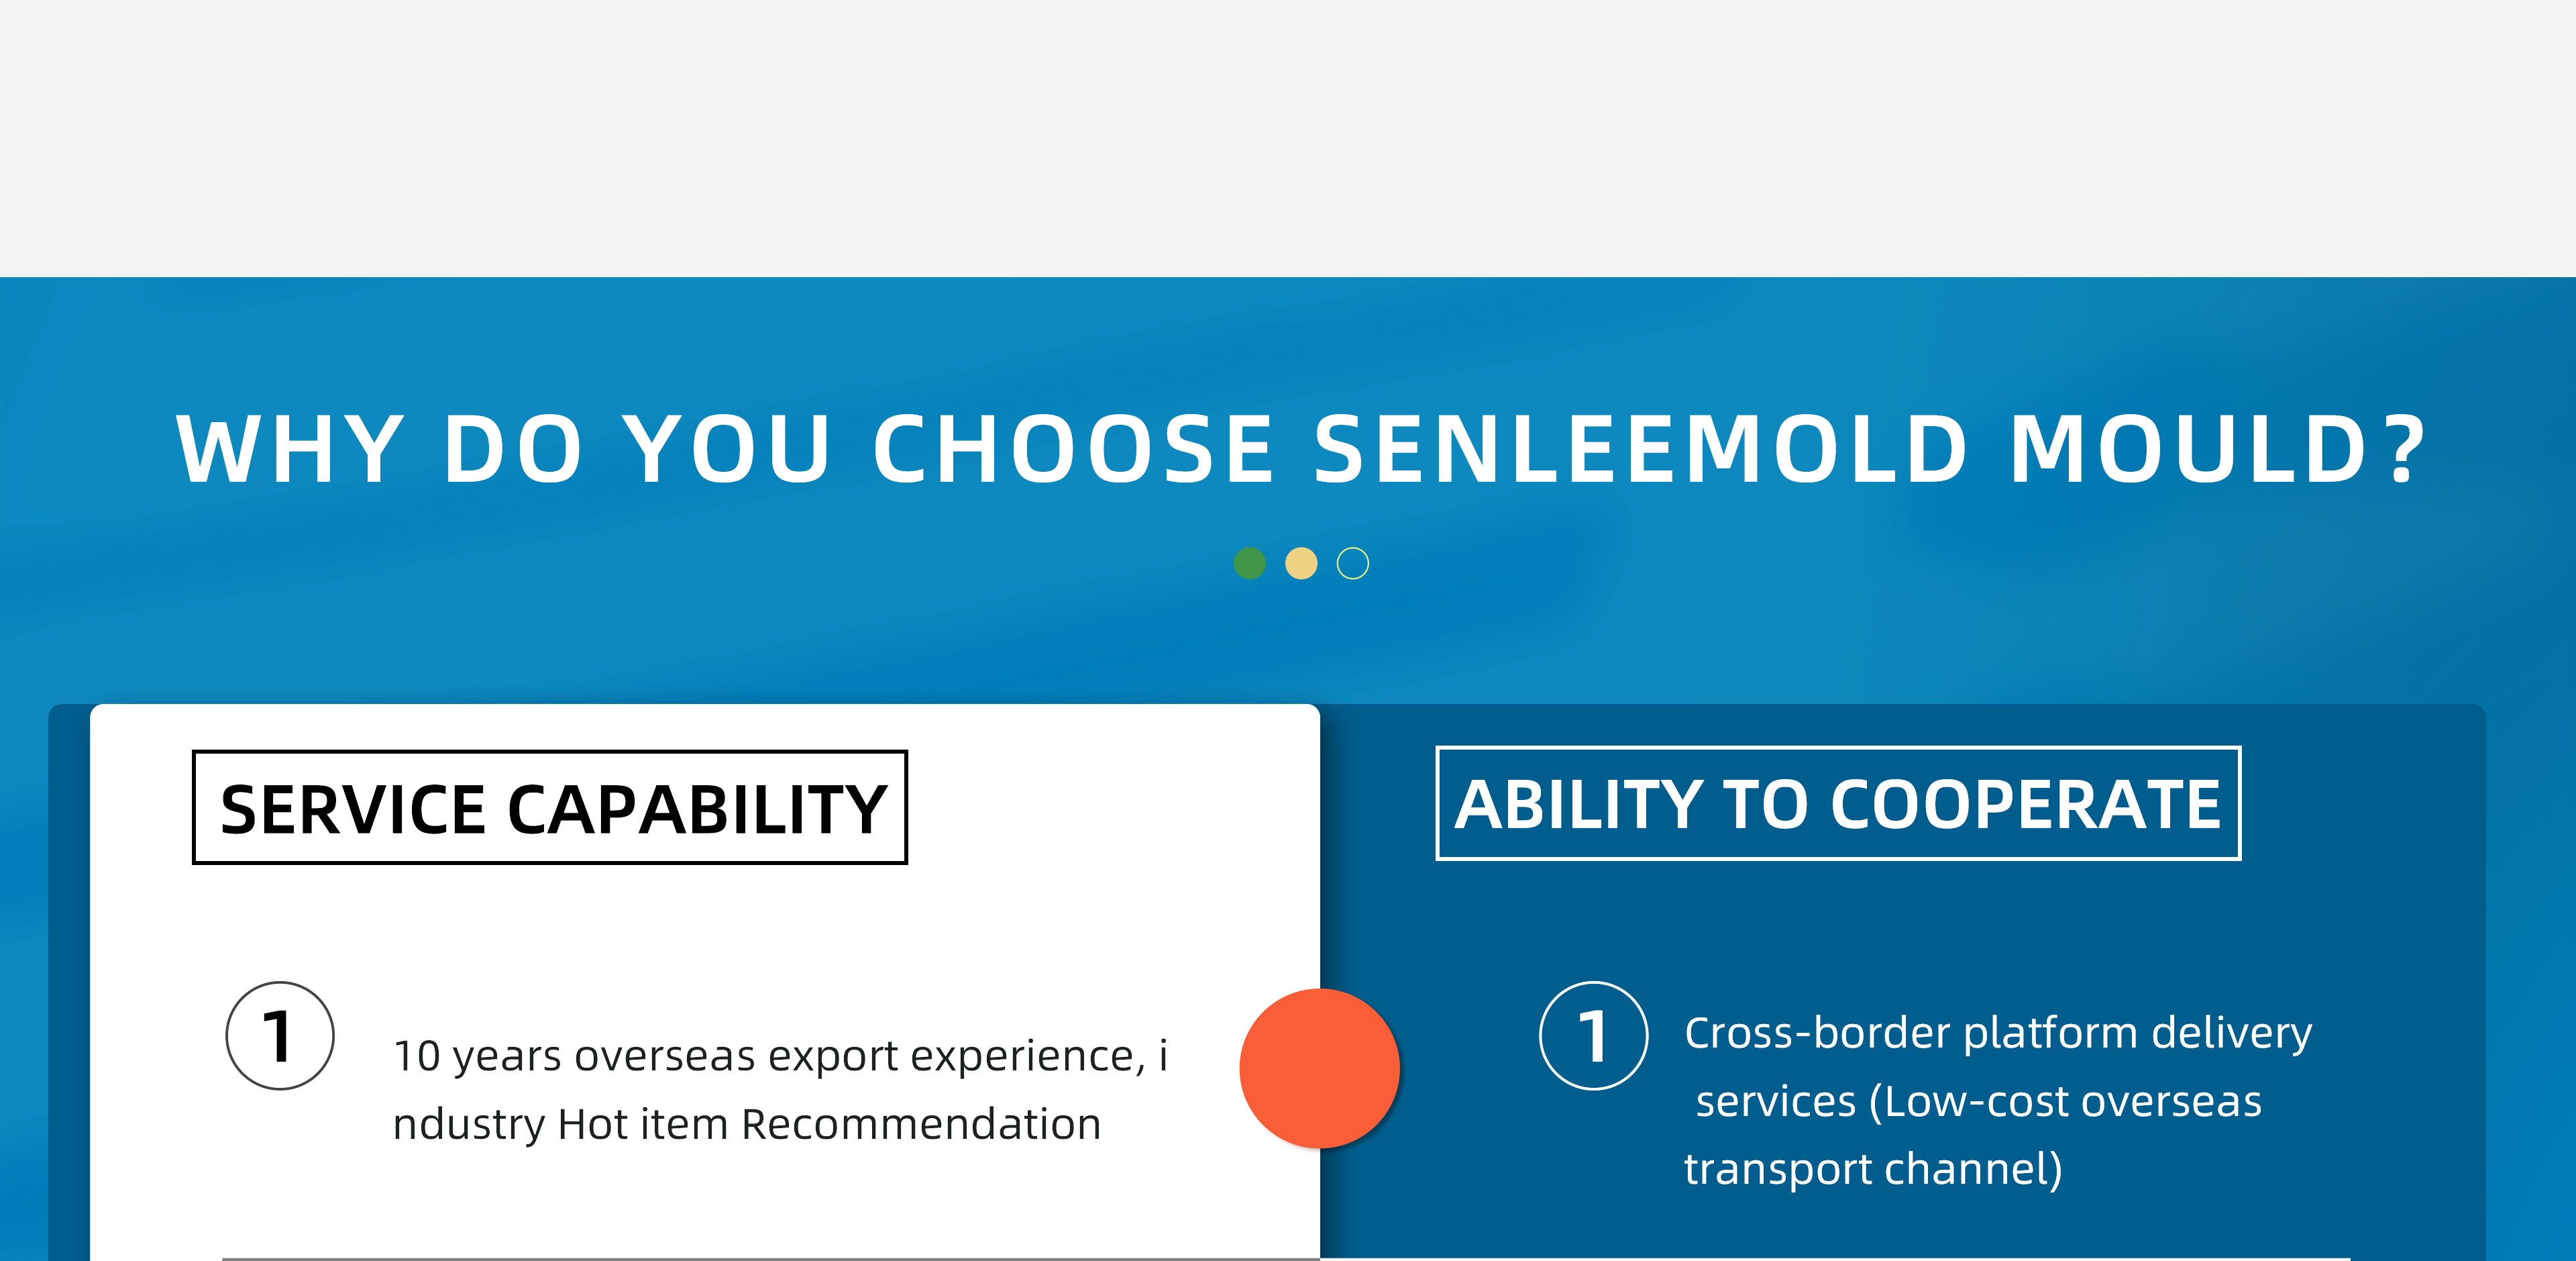Select the SERVICE CAPABILITY boxed title
The image size is (2576, 1261).
coord(550,807)
